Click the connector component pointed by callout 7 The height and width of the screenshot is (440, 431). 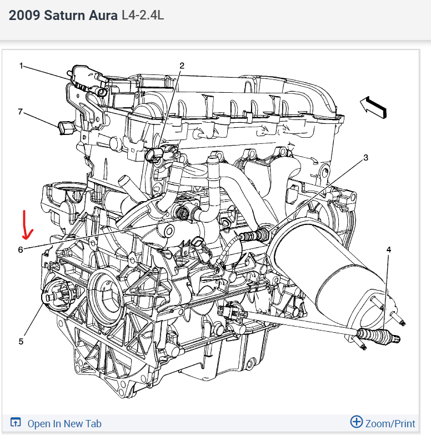[x=66, y=128]
